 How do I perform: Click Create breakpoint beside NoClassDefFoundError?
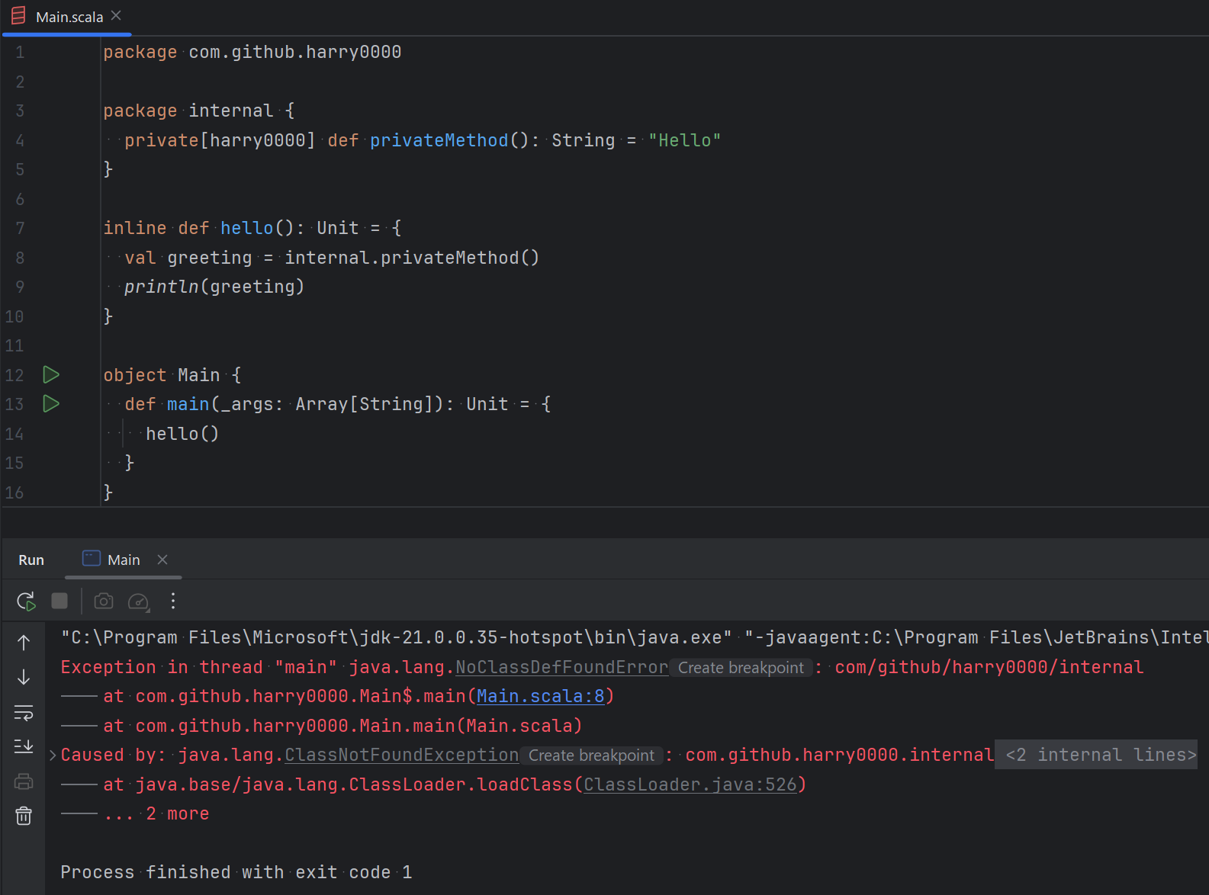(x=740, y=668)
